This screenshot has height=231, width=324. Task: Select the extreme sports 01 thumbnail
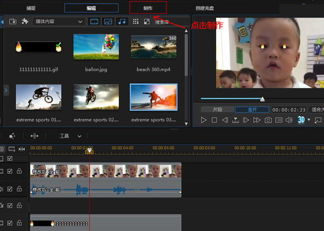[x=39, y=97]
